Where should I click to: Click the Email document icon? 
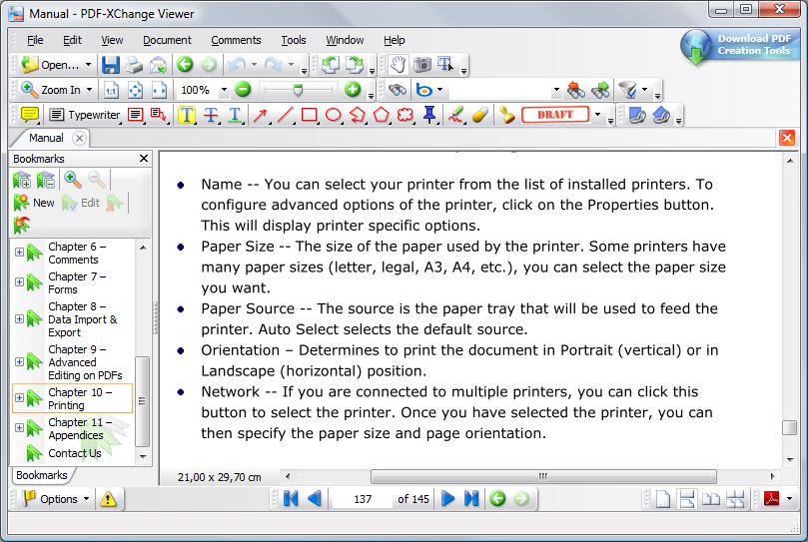pos(159,65)
